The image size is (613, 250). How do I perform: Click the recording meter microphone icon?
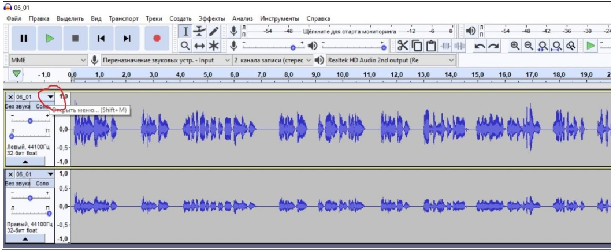click(x=234, y=31)
